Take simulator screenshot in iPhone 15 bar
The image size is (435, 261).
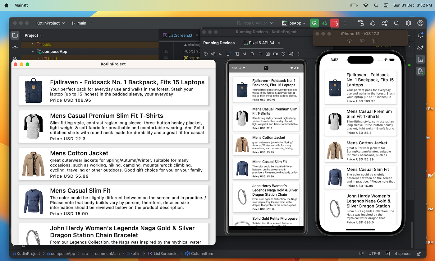click(x=362, y=41)
